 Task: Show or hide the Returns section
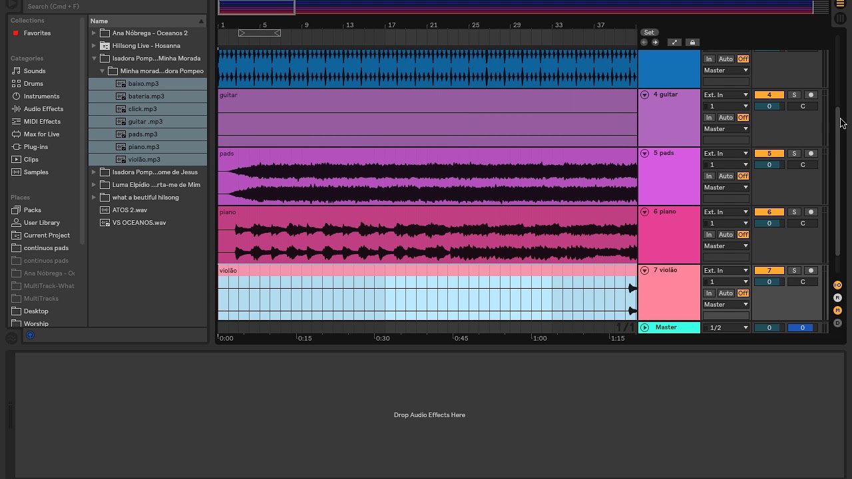(x=837, y=298)
